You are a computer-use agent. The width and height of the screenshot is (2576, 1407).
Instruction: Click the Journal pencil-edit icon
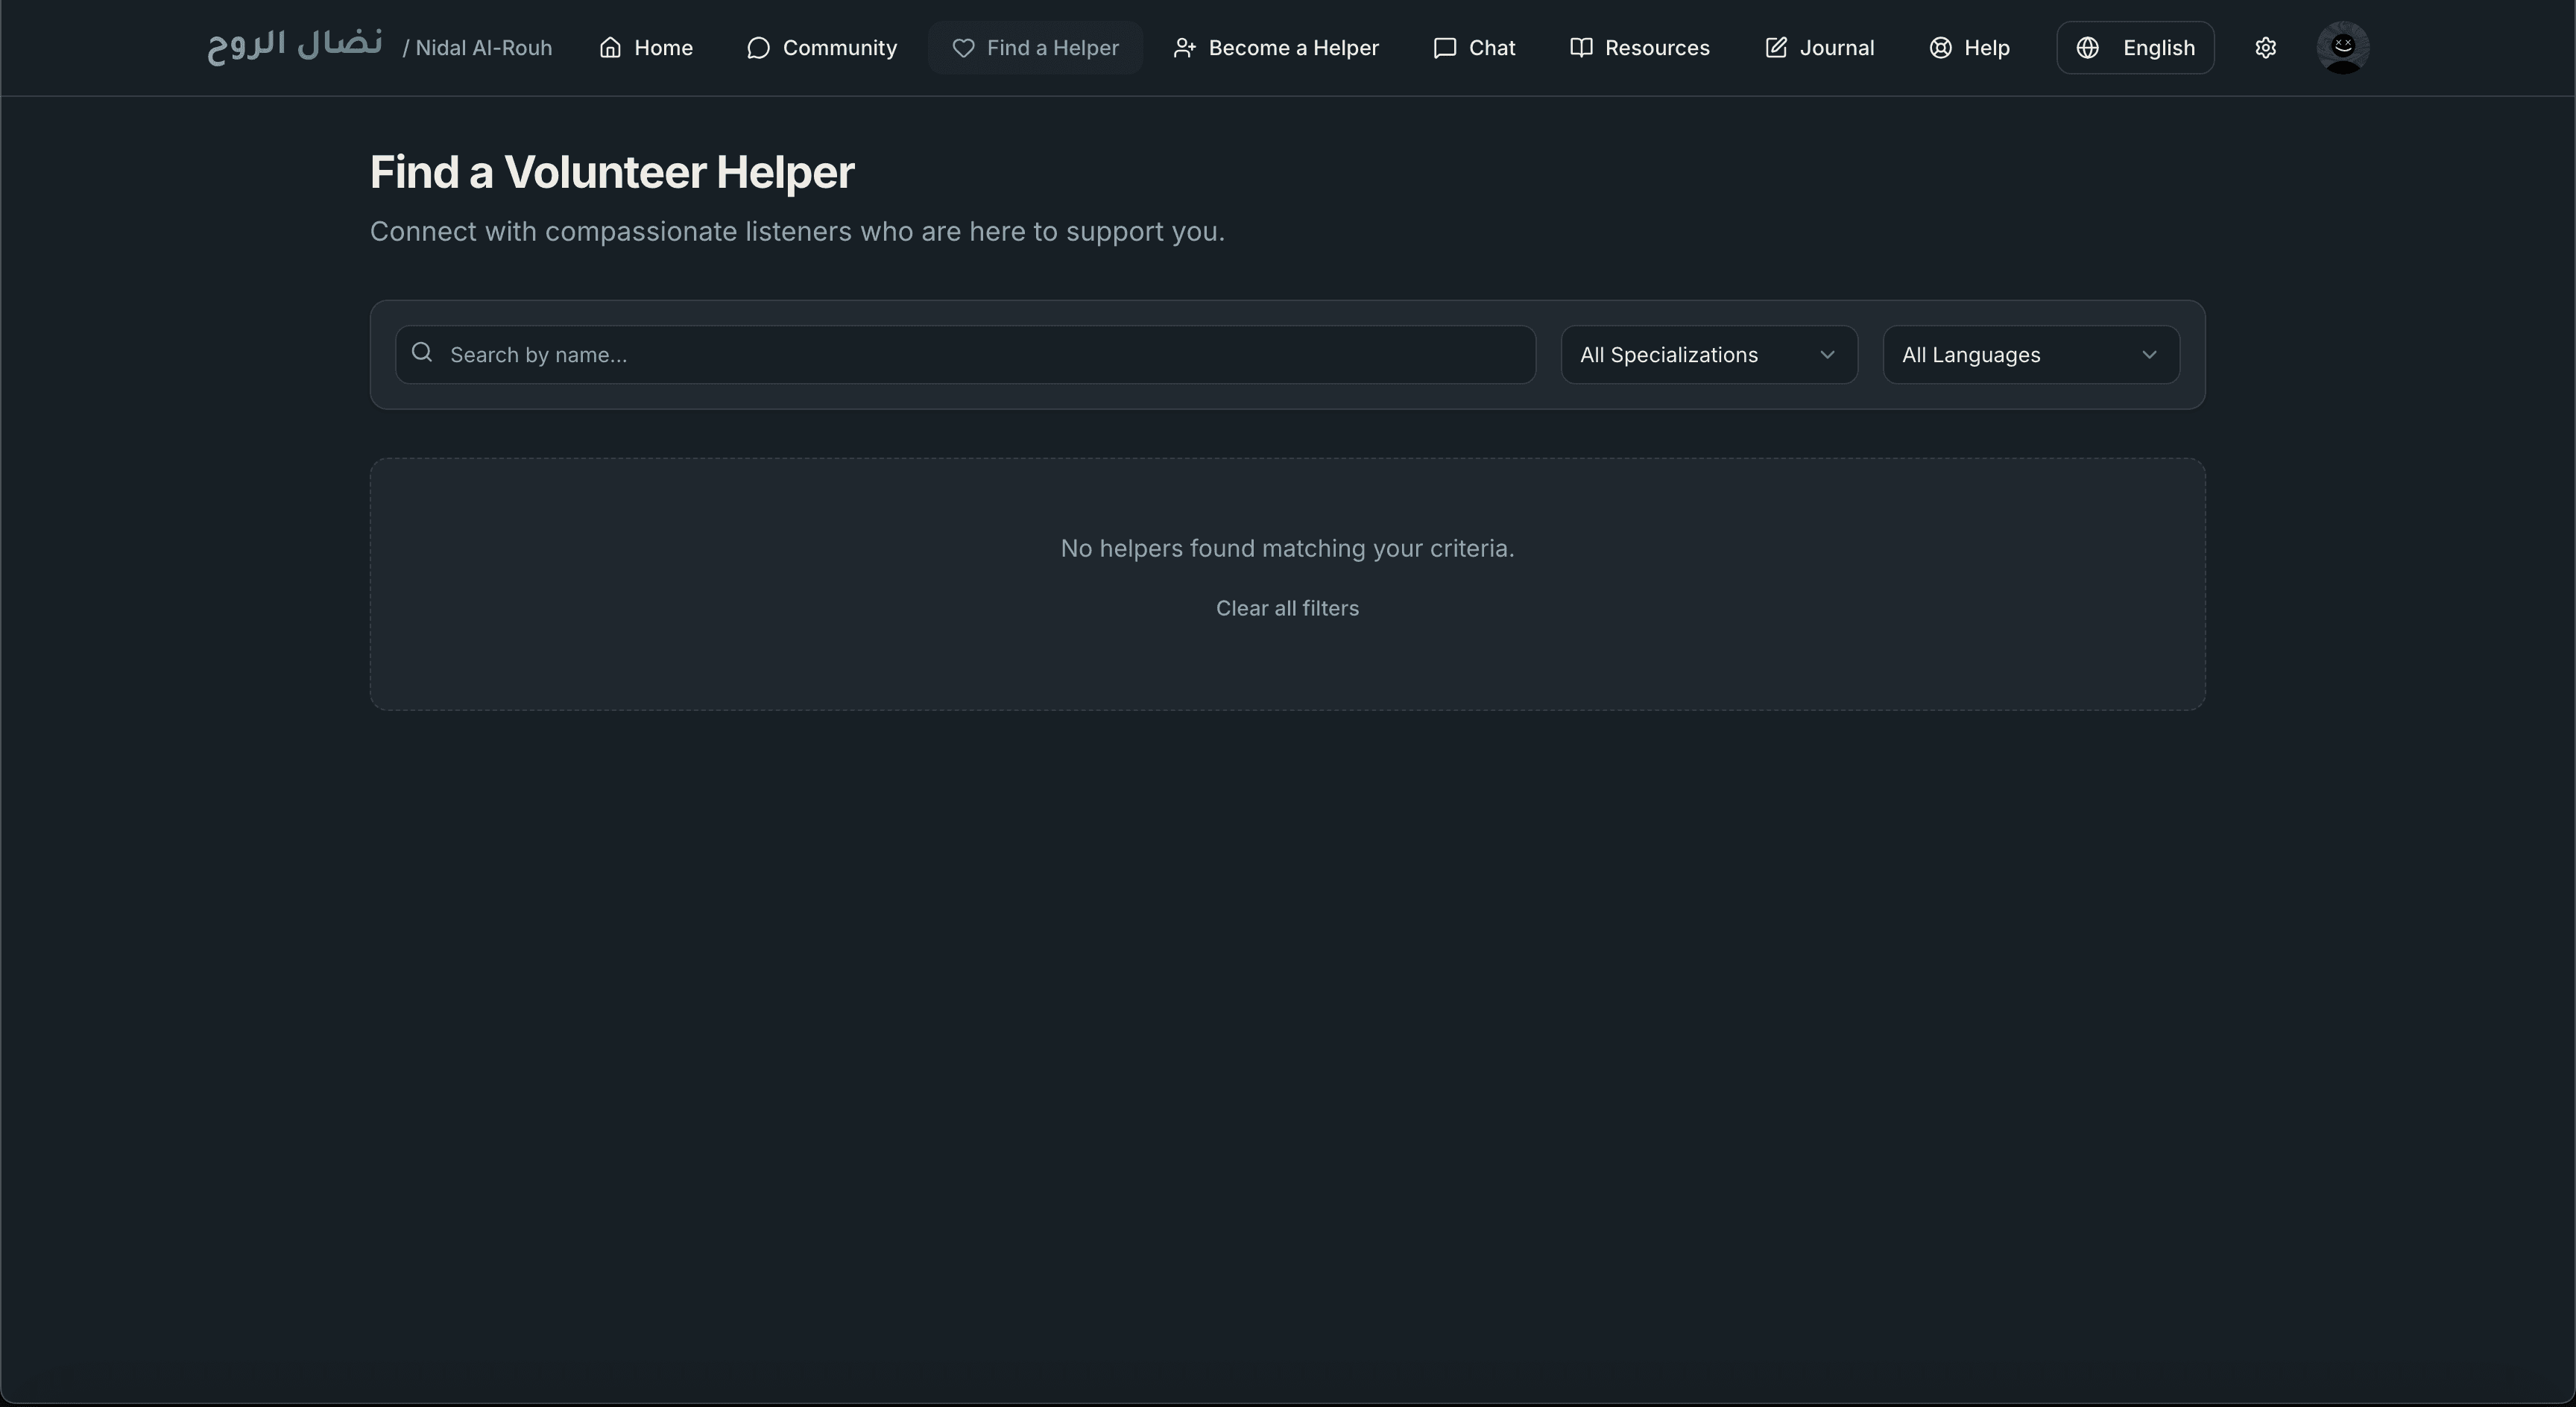coord(1776,48)
